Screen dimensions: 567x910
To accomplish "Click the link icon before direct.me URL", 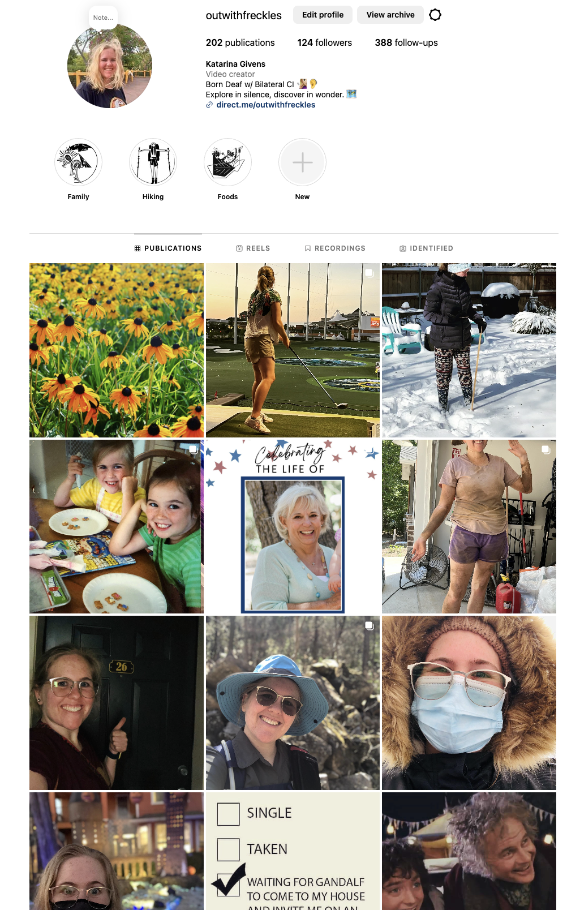I will click(x=209, y=105).
